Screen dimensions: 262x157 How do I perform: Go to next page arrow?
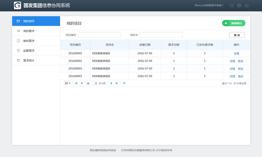111,83
